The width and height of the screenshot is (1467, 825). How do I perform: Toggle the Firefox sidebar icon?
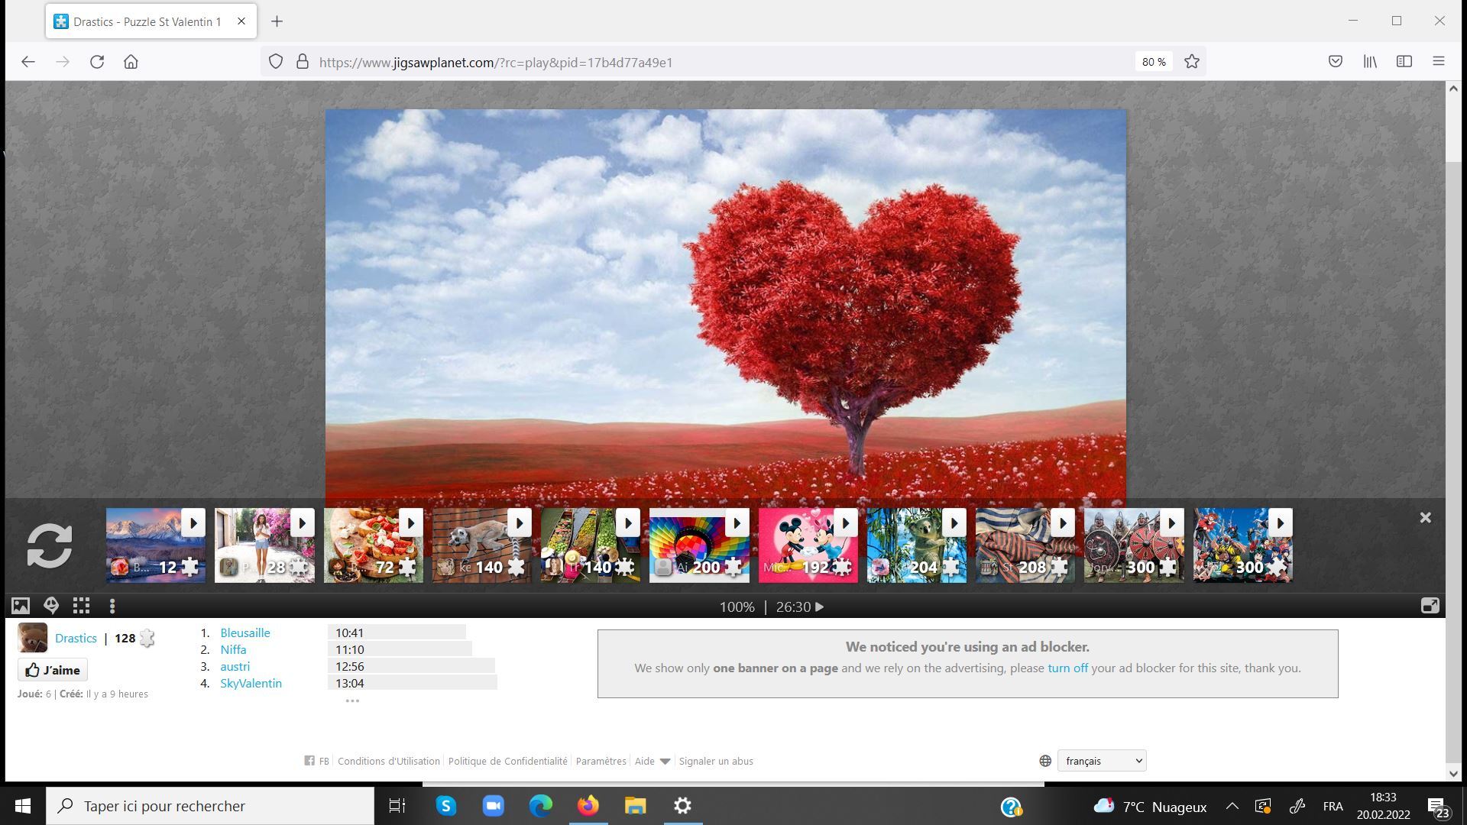pyautogui.click(x=1404, y=62)
